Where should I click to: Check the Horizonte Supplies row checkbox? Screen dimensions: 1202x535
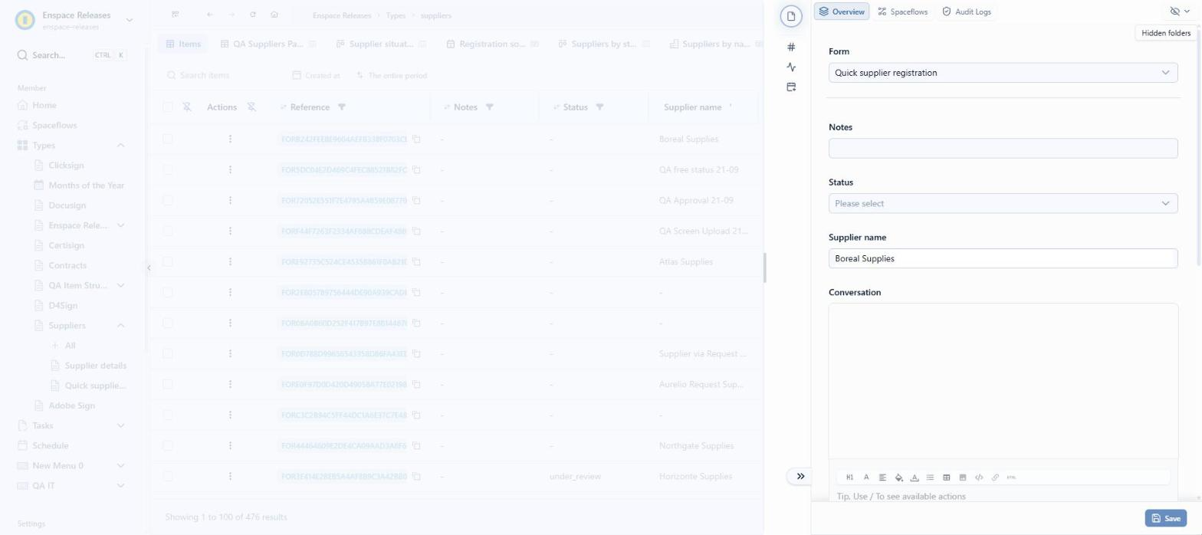click(168, 476)
